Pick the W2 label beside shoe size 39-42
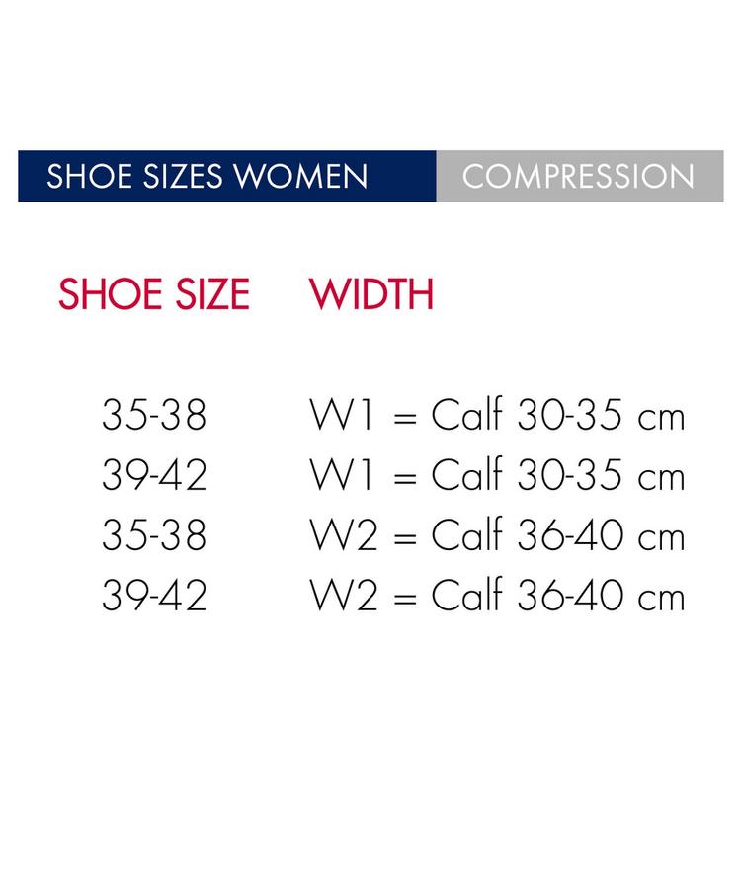The image size is (741, 890). pos(344,597)
